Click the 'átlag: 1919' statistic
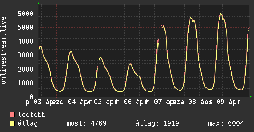 click(x=157, y=123)
